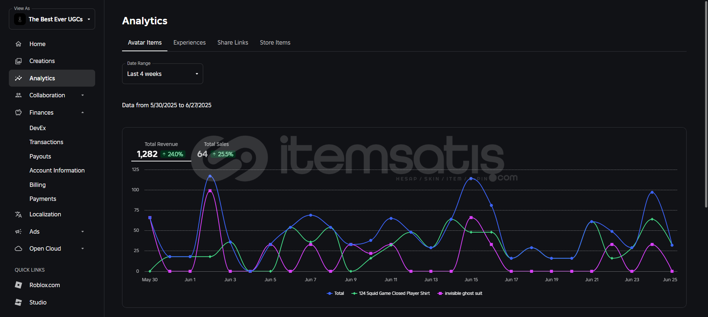Open Roblox.com quick link
The width and height of the screenshot is (708, 317).
(x=52, y=285)
